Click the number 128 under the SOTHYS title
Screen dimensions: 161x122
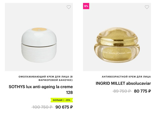pos(69,92)
